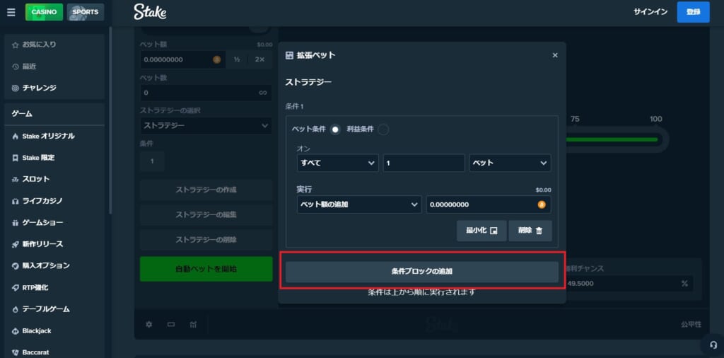This screenshot has width=724, height=358.
Task: Open the live stats chart icon
Action: [x=193, y=324]
